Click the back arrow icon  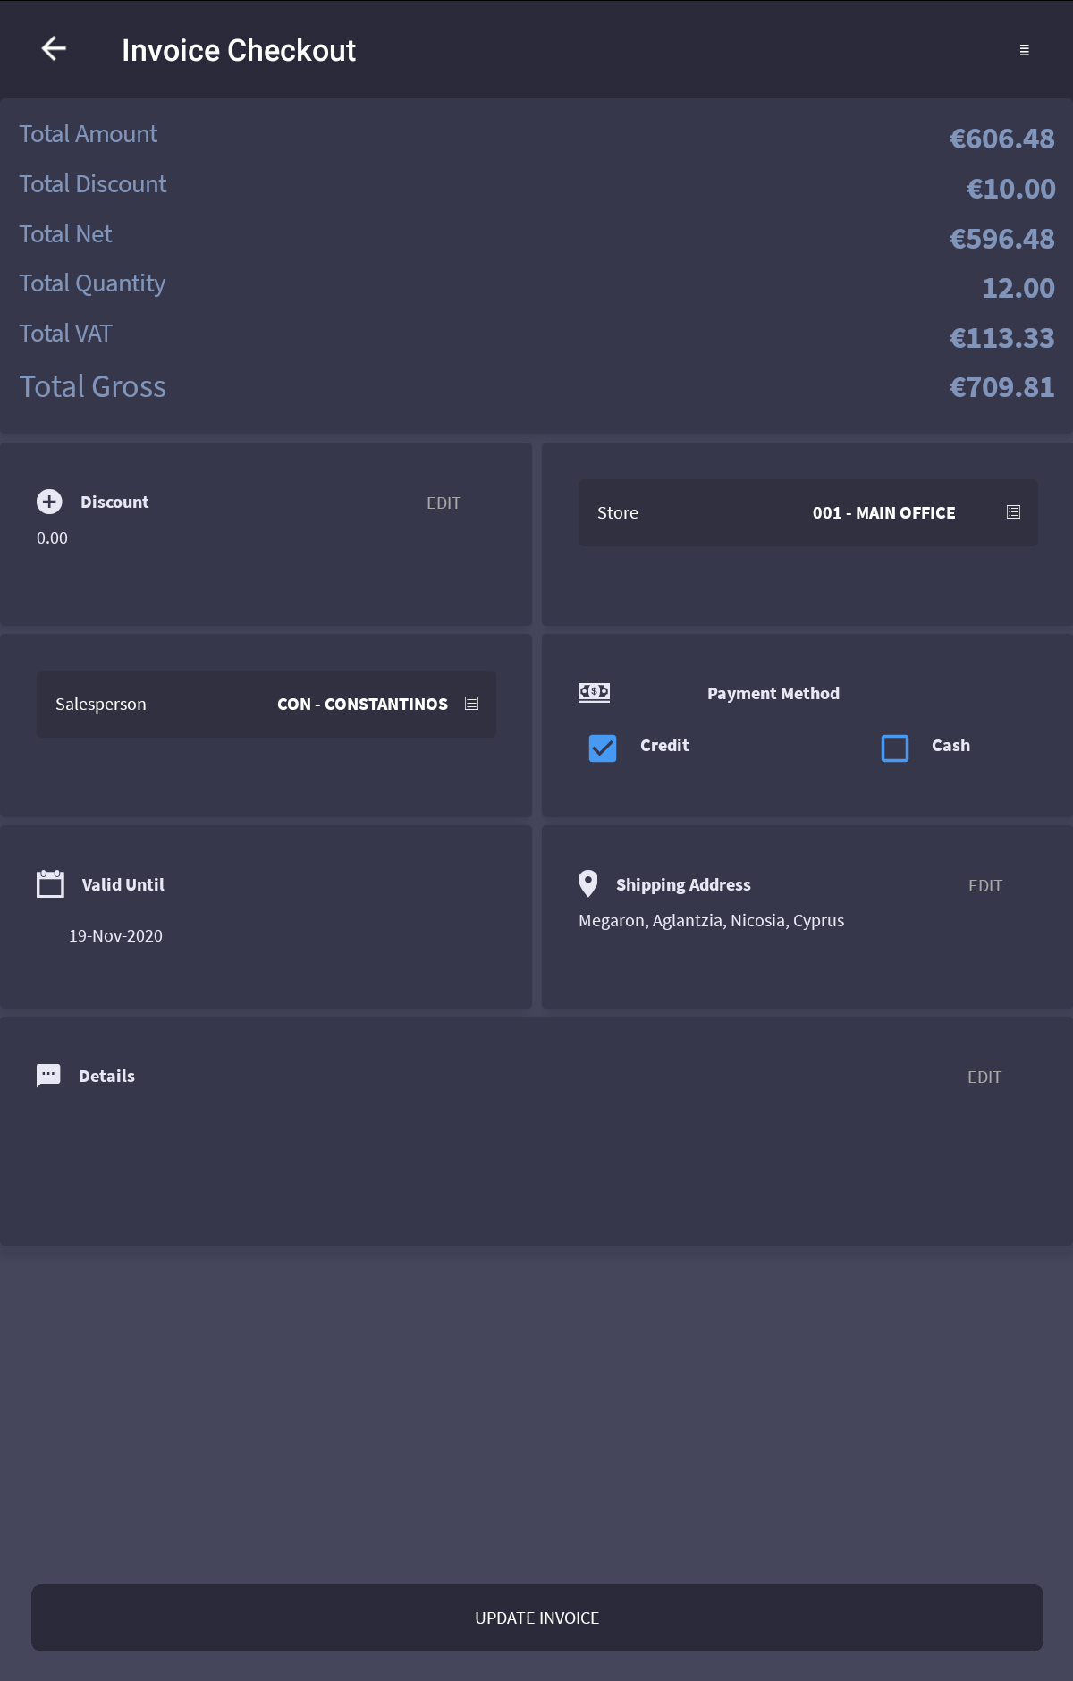55,49
